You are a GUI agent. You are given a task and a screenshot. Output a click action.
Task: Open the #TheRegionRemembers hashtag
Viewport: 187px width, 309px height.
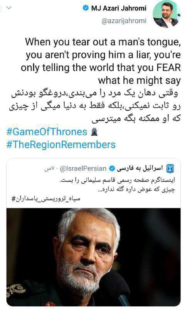click(x=61, y=144)
